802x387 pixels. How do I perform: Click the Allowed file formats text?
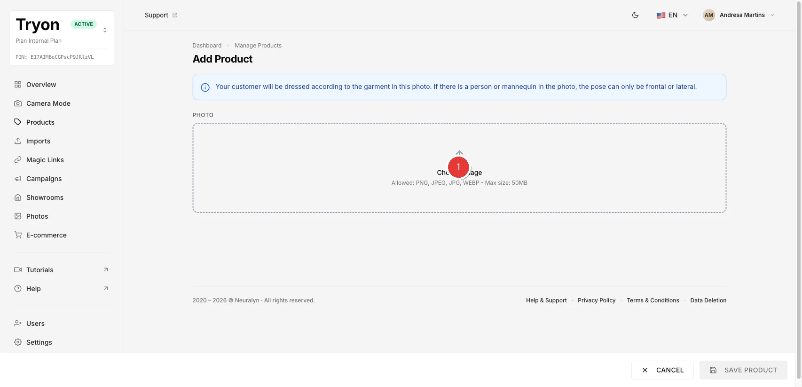tap(459, 183)
